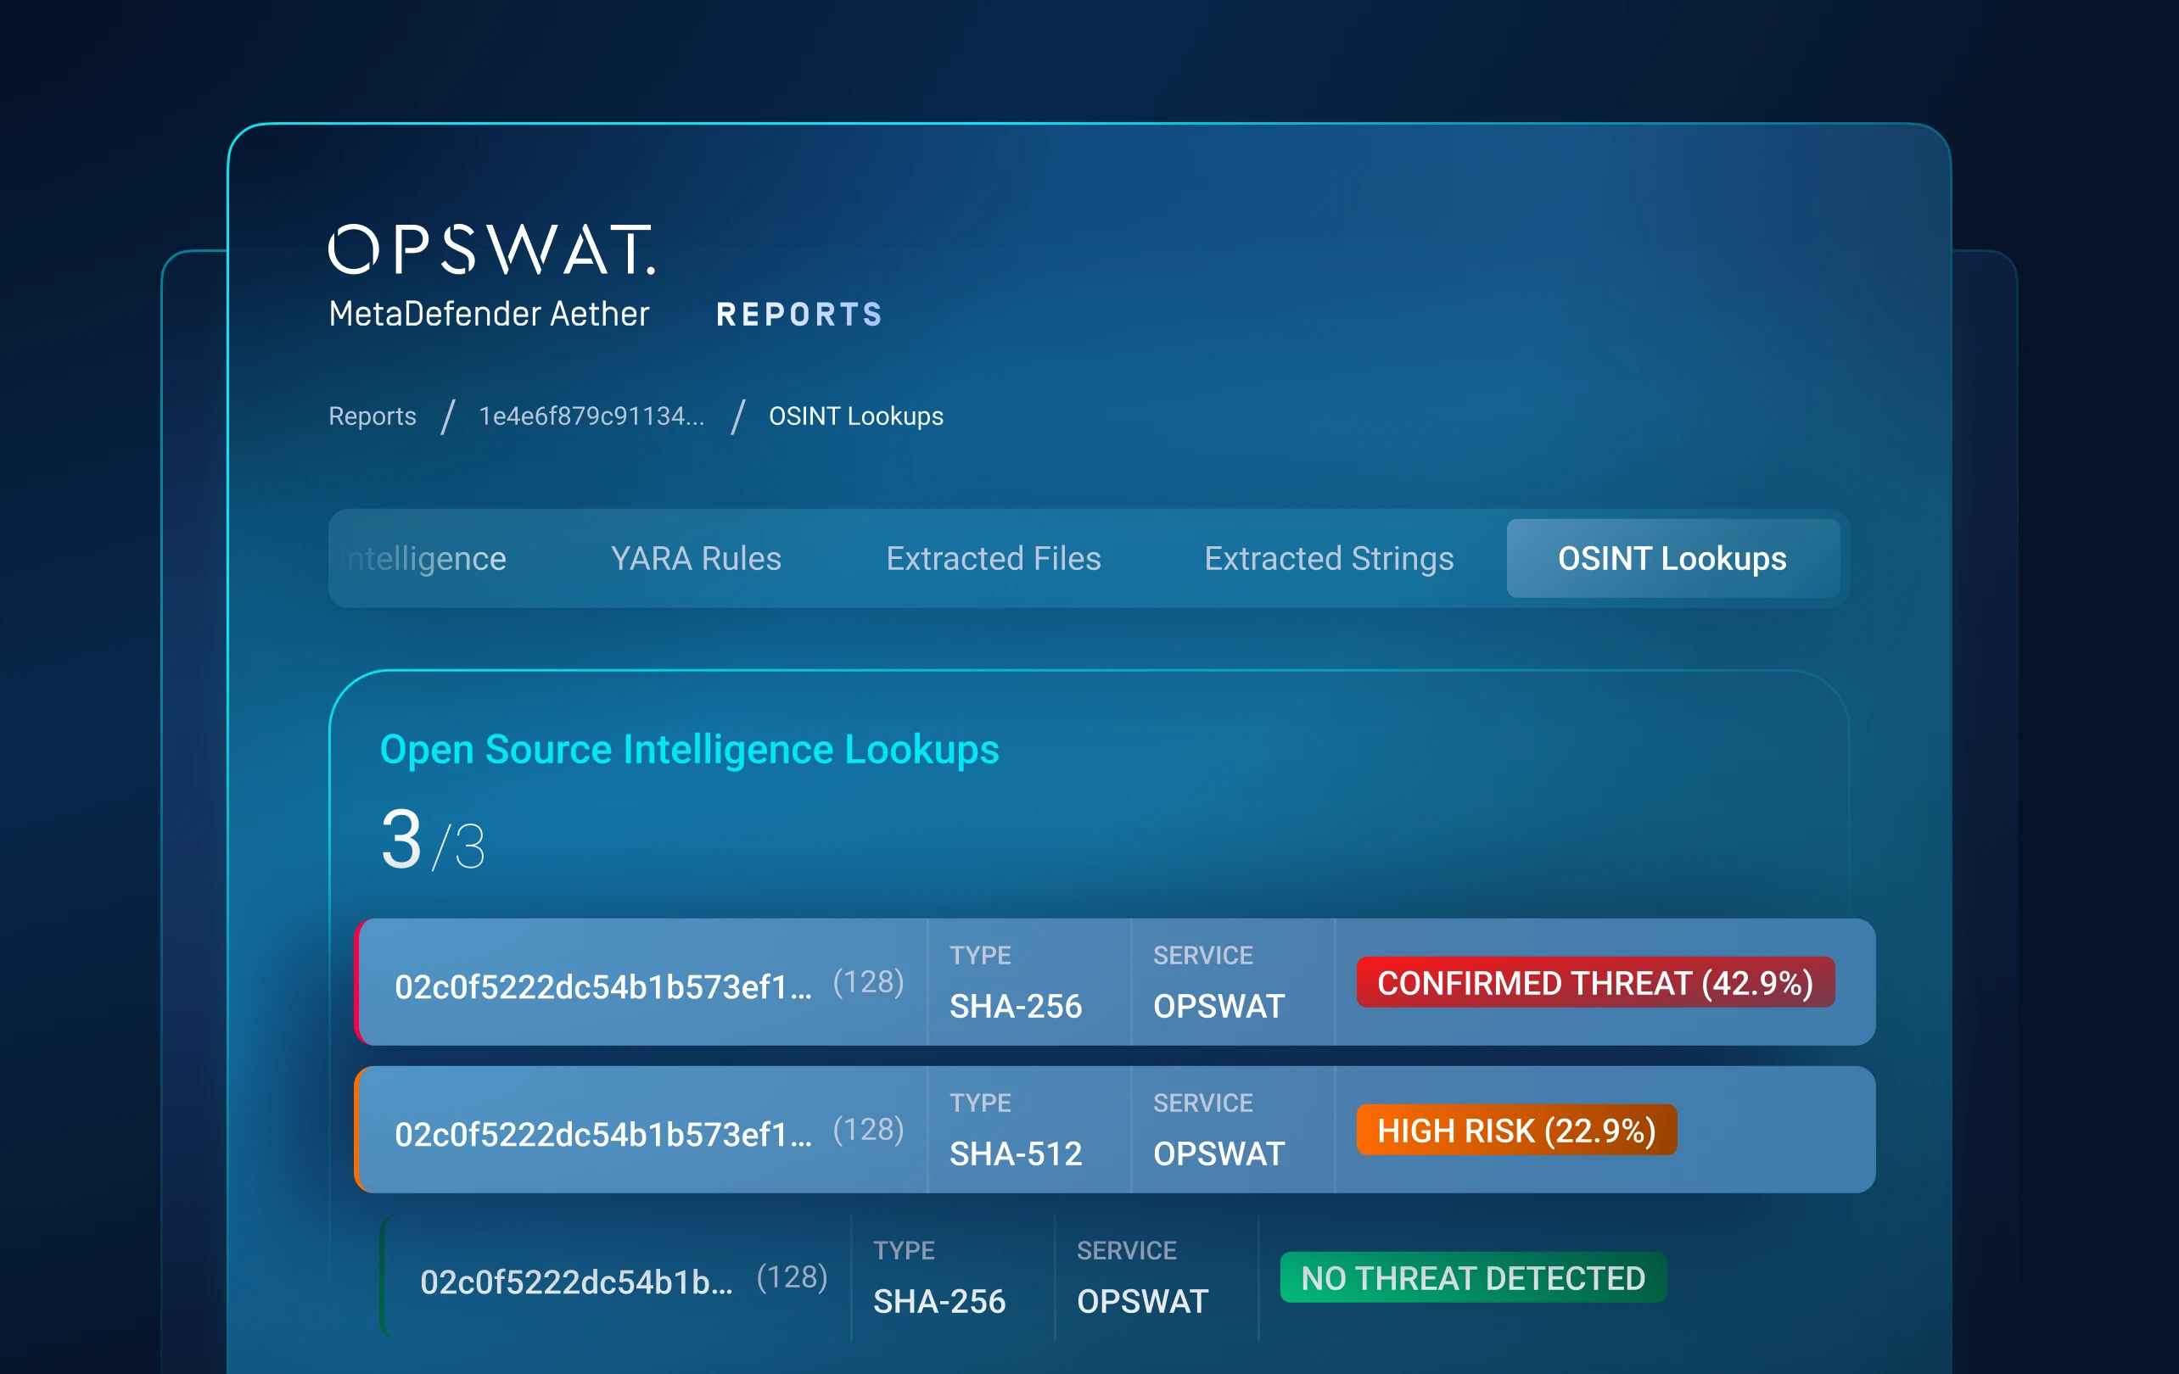2179x1374 pixels.
Task: Select the Extracted Strings tab
Action: pos(1327,558)
